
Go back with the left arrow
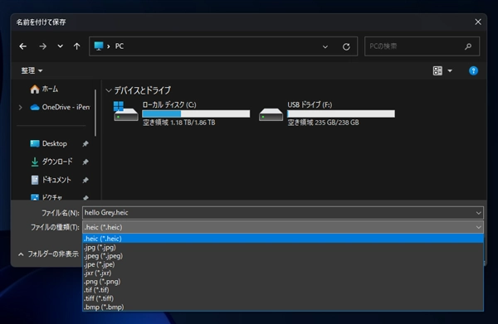click(23, 46)
